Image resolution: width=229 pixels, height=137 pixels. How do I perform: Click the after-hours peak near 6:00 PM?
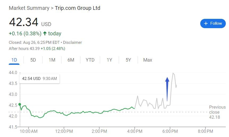(173, 73)
